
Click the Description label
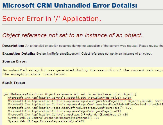(13, 46)
